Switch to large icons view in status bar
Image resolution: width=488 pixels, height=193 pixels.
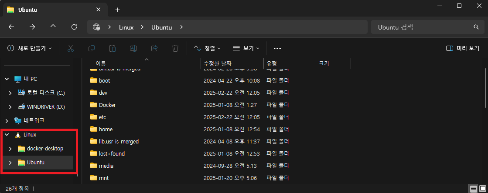tap(482, 189)
